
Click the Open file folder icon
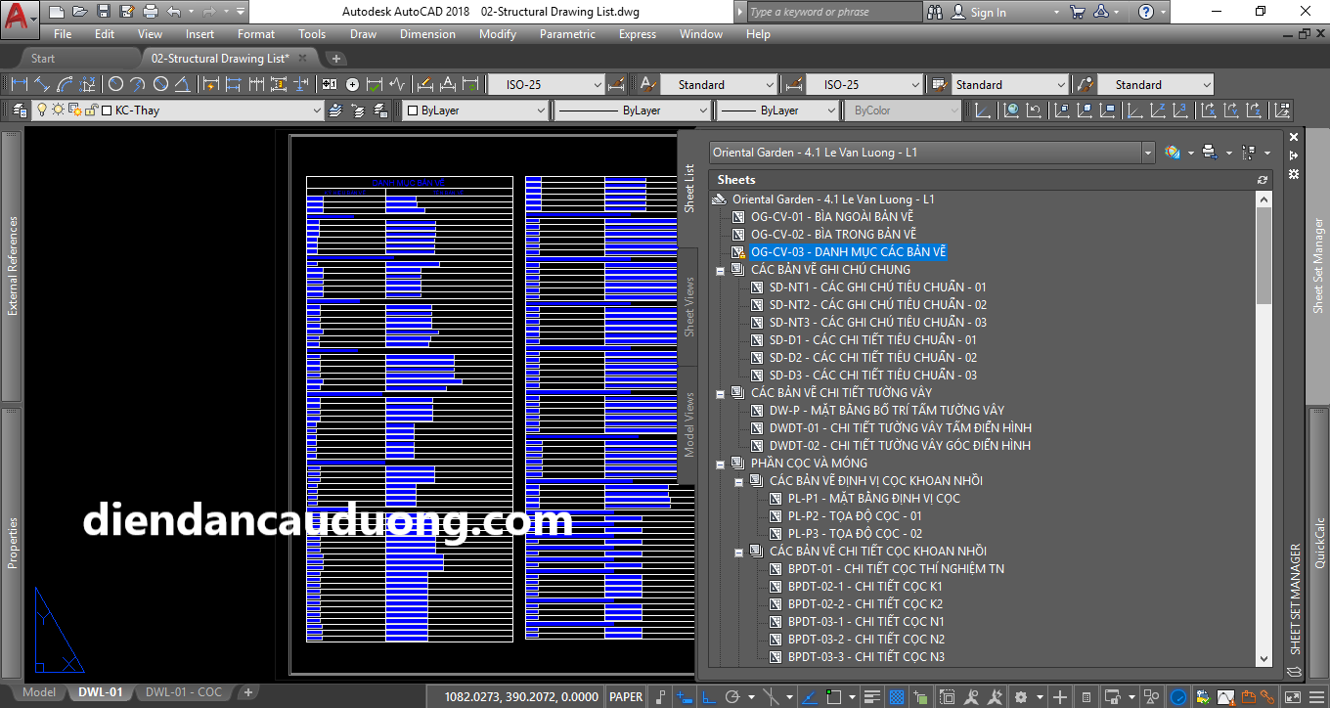coord(80,12)
